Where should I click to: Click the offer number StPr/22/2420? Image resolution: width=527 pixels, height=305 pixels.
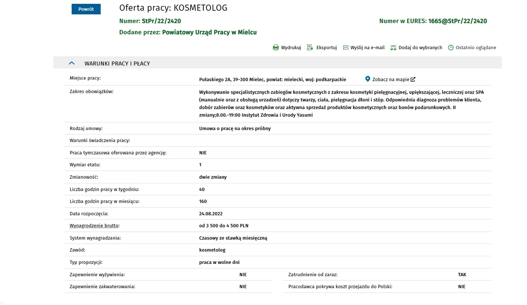tap(161, 21)
